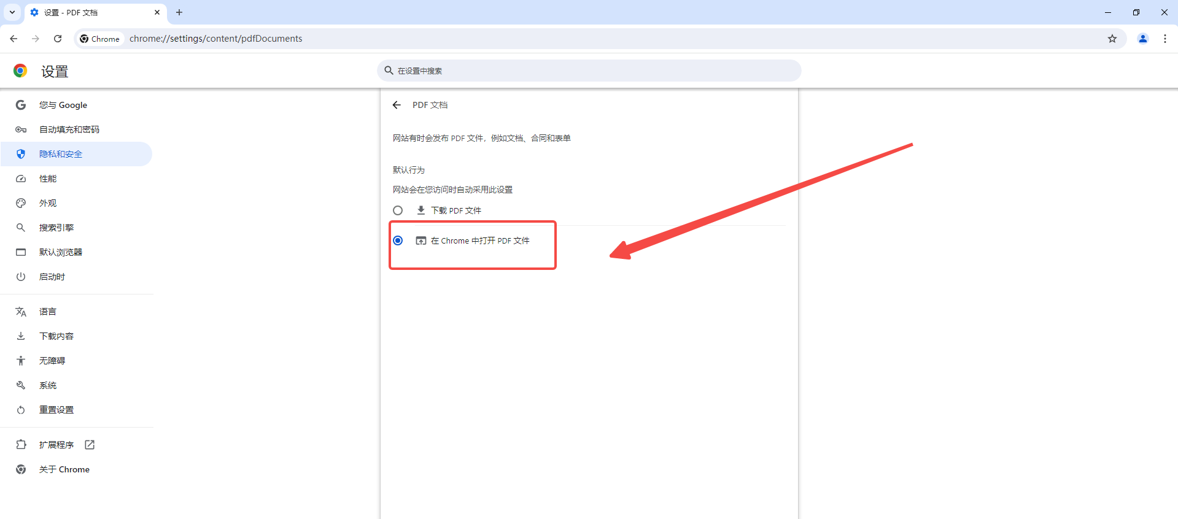
Task: Reload the page with the refresh icon
Action: click(x=58, y=39)
